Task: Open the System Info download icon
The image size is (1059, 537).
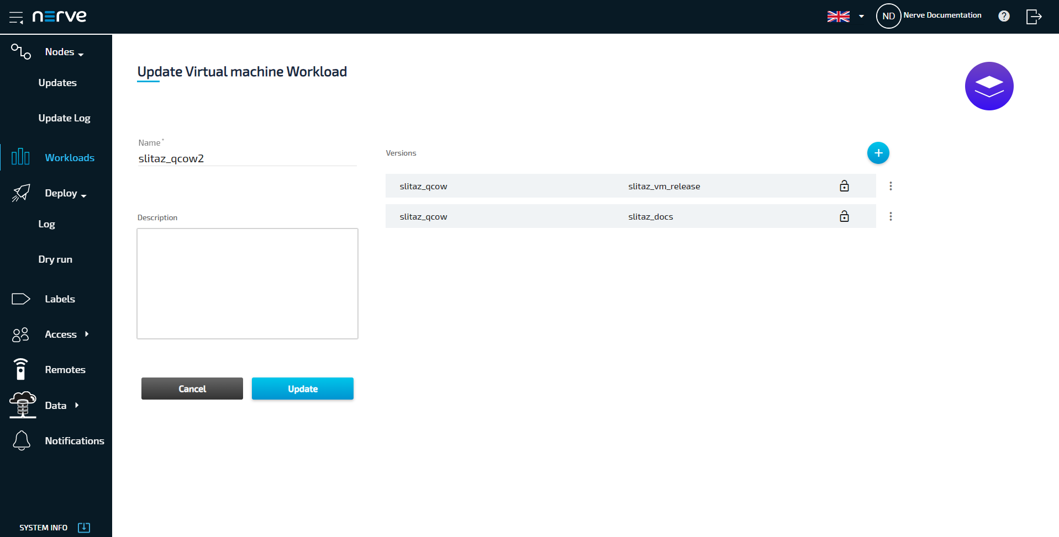Action: tap(84, 527)
